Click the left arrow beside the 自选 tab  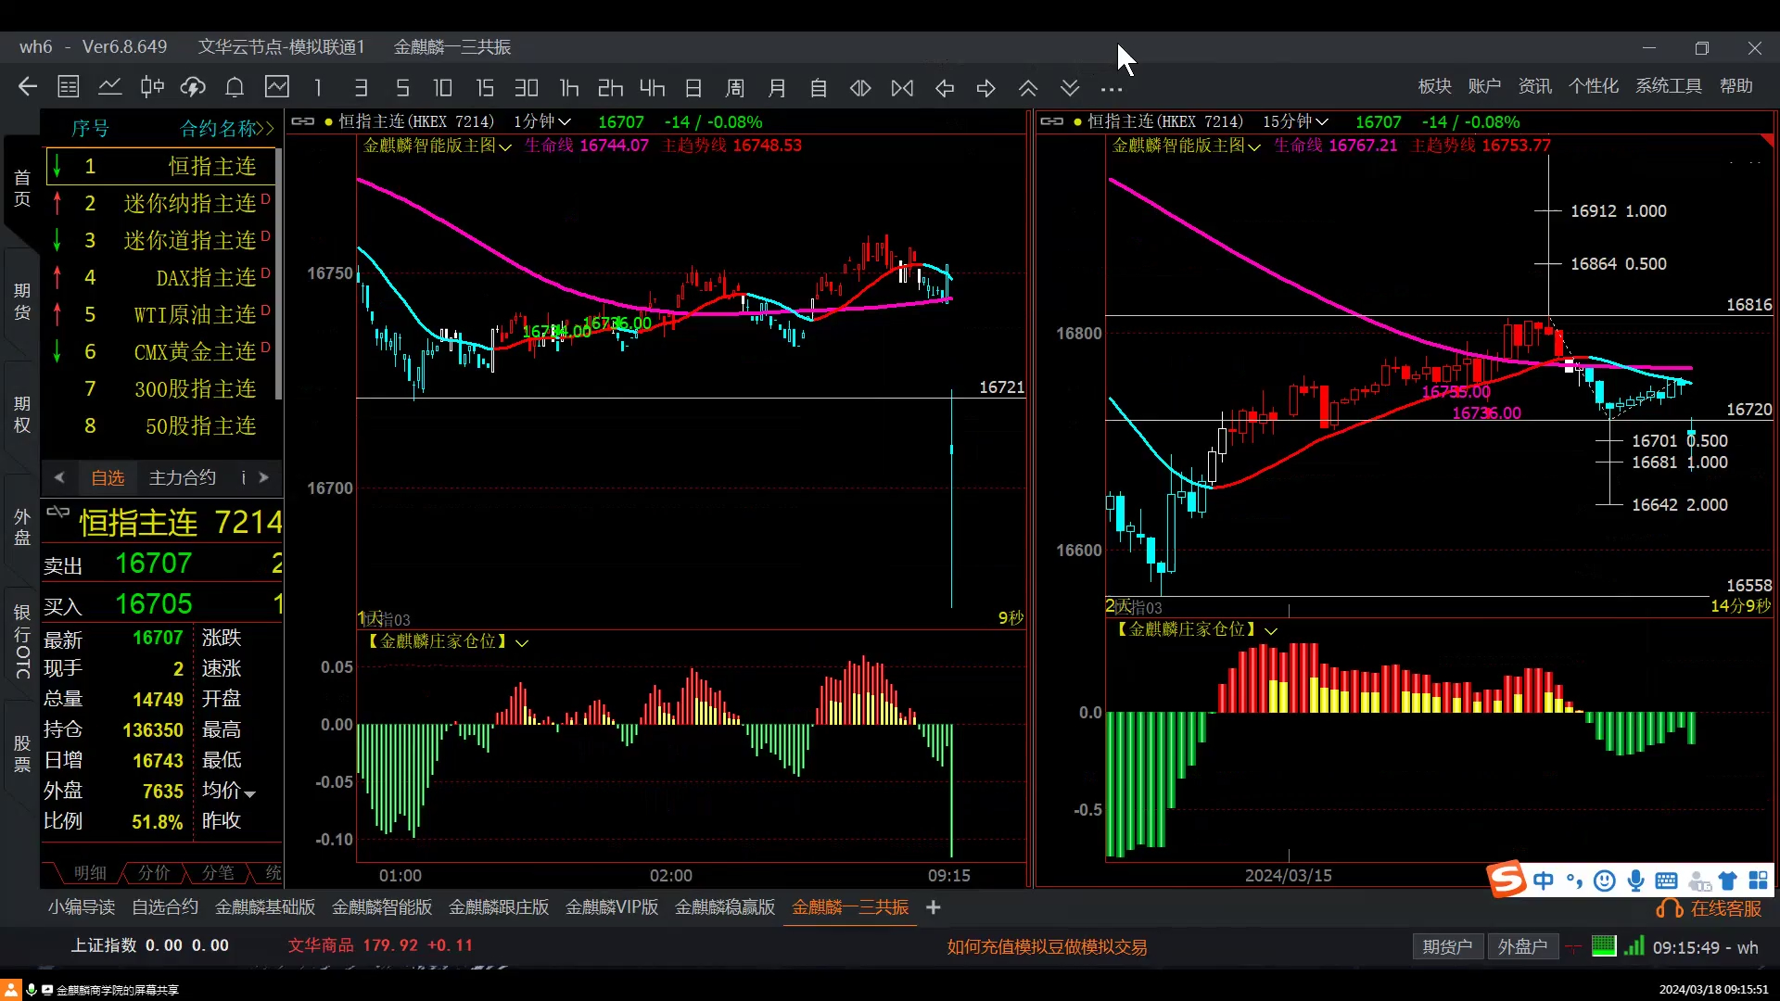(x=59, y=477)
